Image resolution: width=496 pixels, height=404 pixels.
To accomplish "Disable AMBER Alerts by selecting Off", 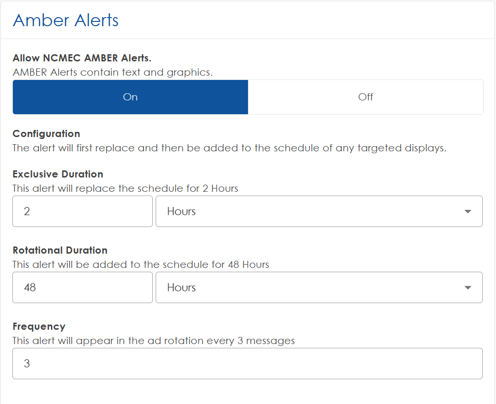I will [366, 97].
